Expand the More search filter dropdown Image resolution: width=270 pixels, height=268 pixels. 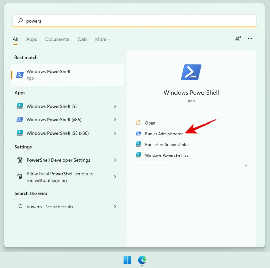pos(103,39)
